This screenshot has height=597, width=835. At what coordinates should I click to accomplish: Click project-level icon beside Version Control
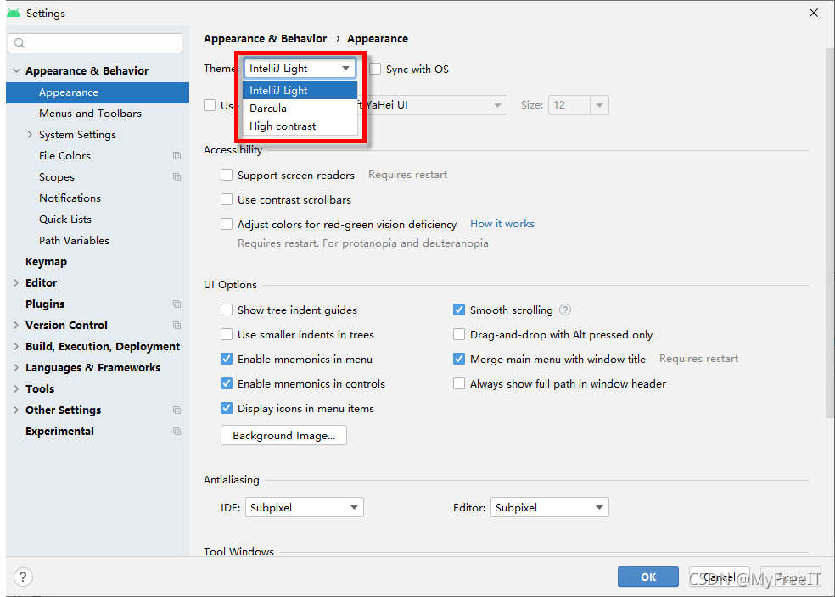point(177,325)
